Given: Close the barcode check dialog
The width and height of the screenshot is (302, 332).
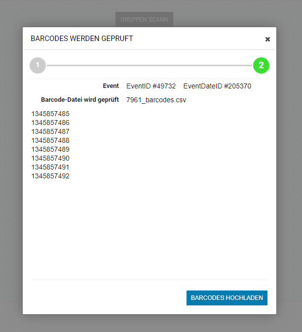Looking at the screenshot, I should 267,39.
